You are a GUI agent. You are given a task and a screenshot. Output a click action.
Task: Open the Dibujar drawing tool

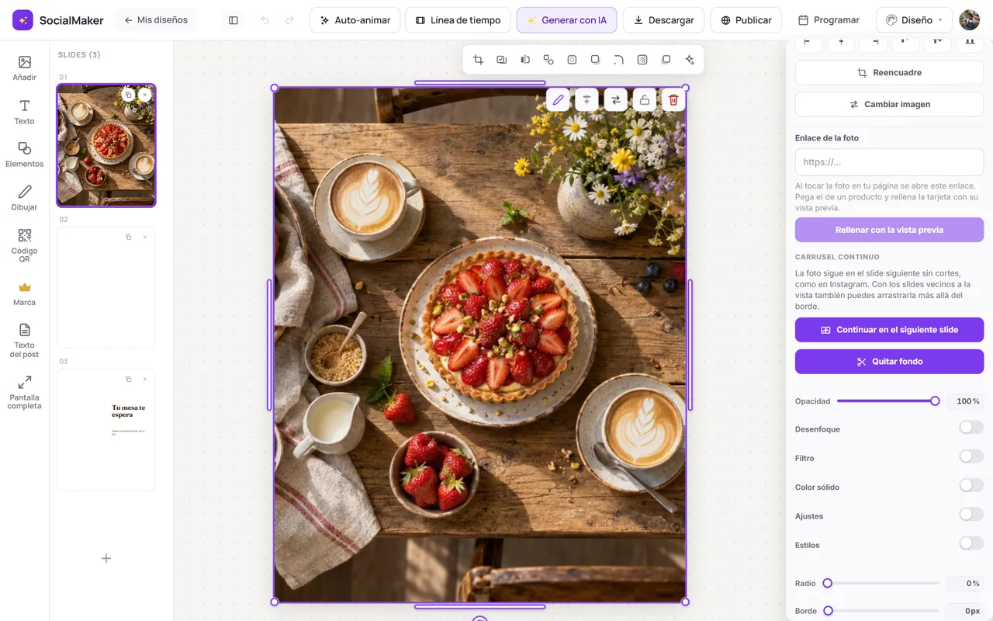tap(24, 198)
